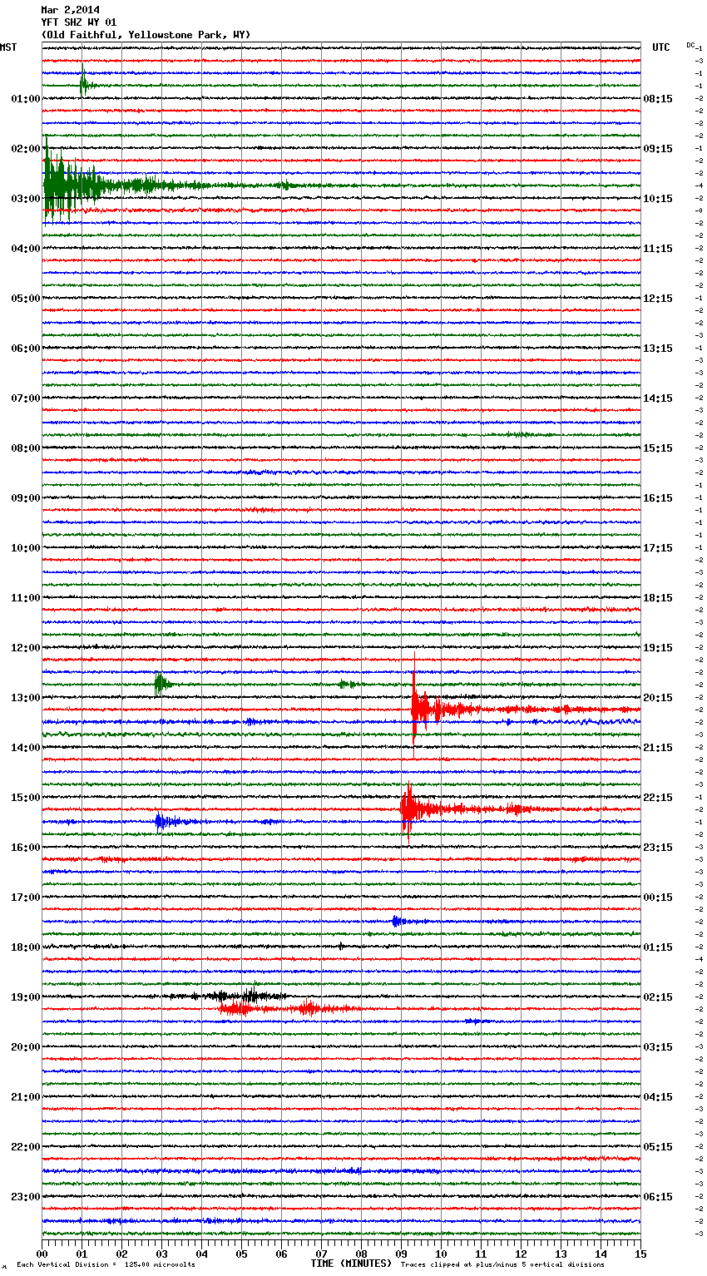
Task: Click the "UTC" column header
Action: [x=660, y=47]
